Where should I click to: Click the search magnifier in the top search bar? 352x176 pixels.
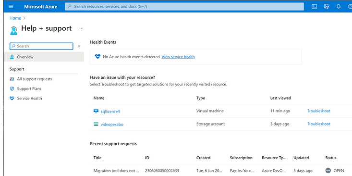pyautogui.click(x=70, y=7)
